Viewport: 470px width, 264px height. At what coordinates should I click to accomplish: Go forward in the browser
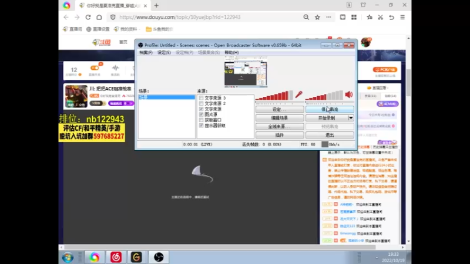click(x=77, y=17)
